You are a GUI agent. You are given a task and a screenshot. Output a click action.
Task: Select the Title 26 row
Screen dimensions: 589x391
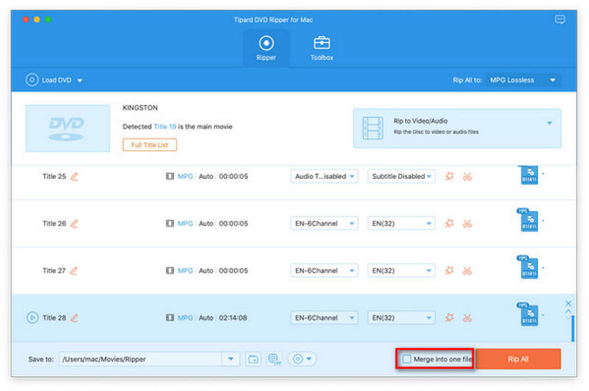294,224
